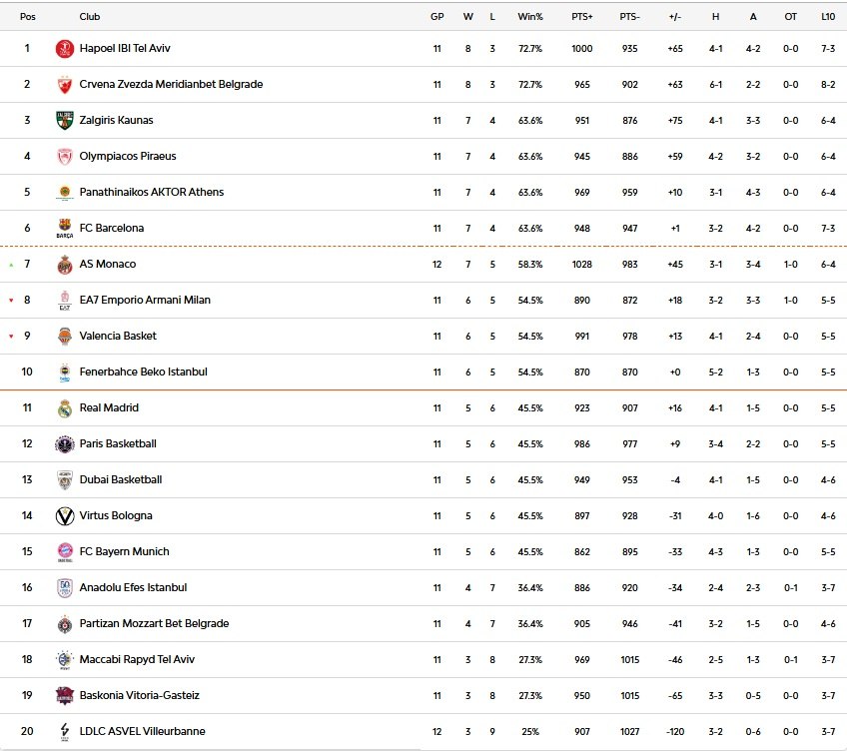Click the LDLC ASVEL Villeurbanne logo
Image resolution: width=847 pixels, height=751 pixels.
click(x=65, y=732)
